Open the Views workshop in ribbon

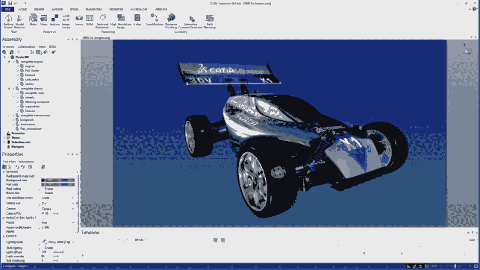[x=79, y=20]
